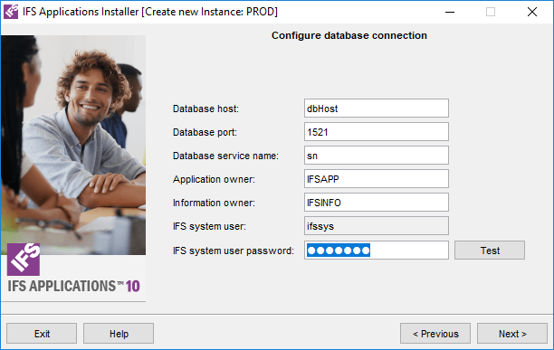Click the banner photo of smiling man

tap(73, 145)
